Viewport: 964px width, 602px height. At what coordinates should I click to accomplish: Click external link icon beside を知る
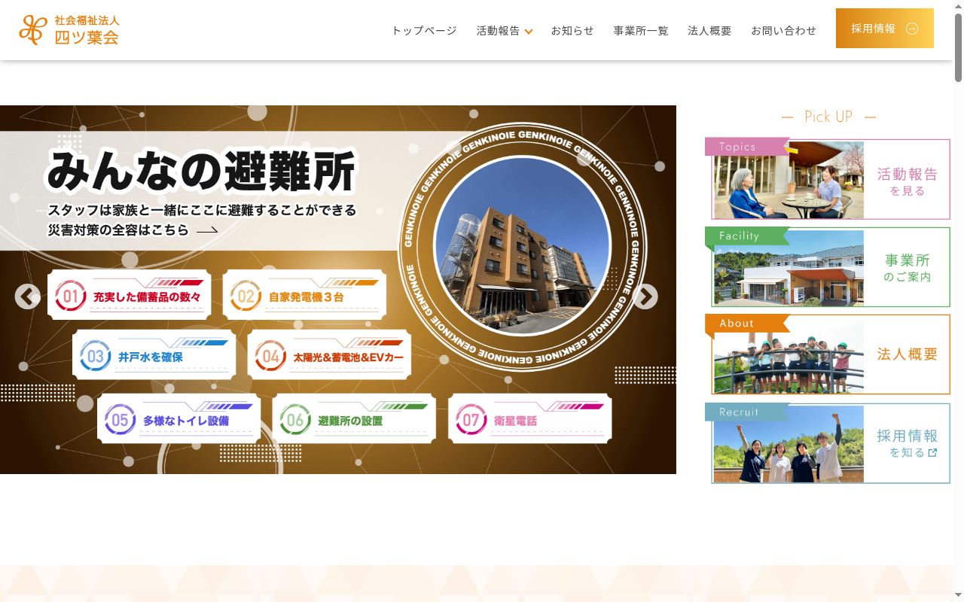(x=933, y=452)
